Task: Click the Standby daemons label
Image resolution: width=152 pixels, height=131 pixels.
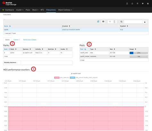Action: [x=10, y=63]
